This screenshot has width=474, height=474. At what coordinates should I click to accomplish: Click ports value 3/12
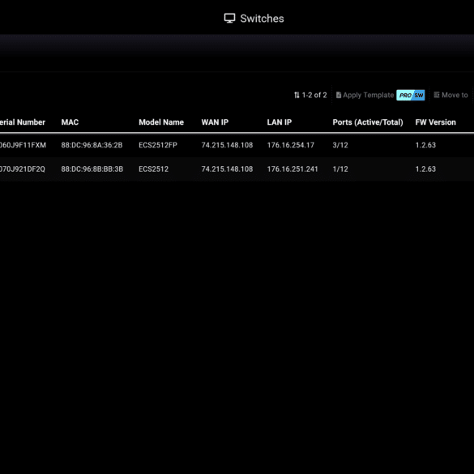click(340, 145)
